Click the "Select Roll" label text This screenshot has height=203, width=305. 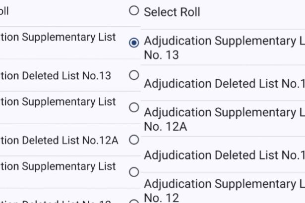[172, 12]
